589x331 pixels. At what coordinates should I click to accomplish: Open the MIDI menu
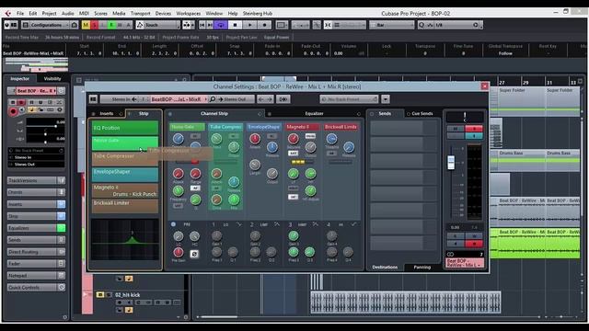coord(84,13)
